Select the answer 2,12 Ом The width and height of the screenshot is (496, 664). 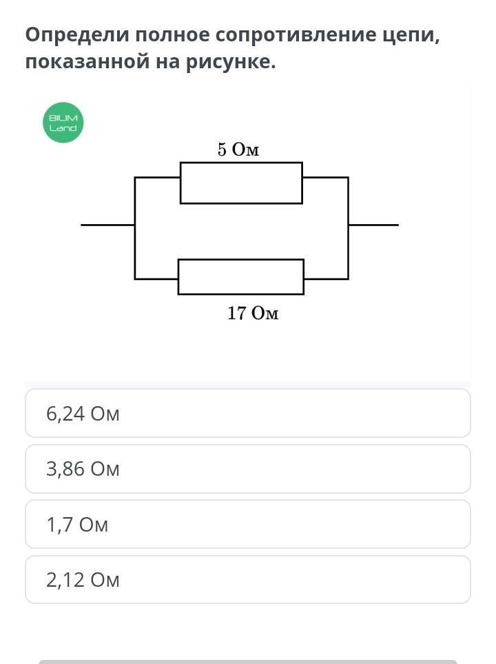[x=248, y=580]
